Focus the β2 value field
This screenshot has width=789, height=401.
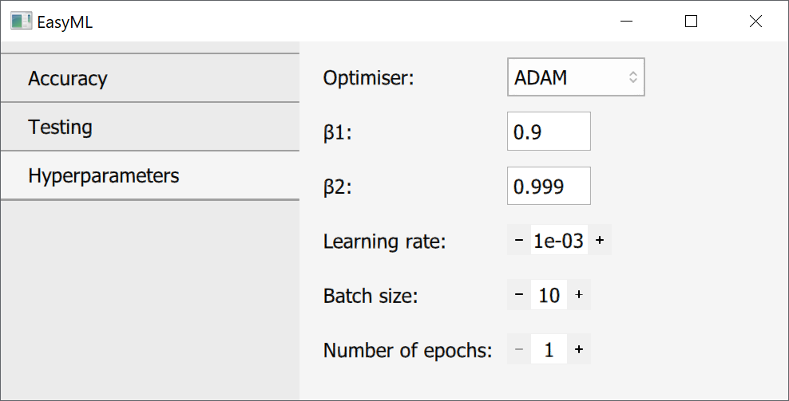click(x=549, y=186)
